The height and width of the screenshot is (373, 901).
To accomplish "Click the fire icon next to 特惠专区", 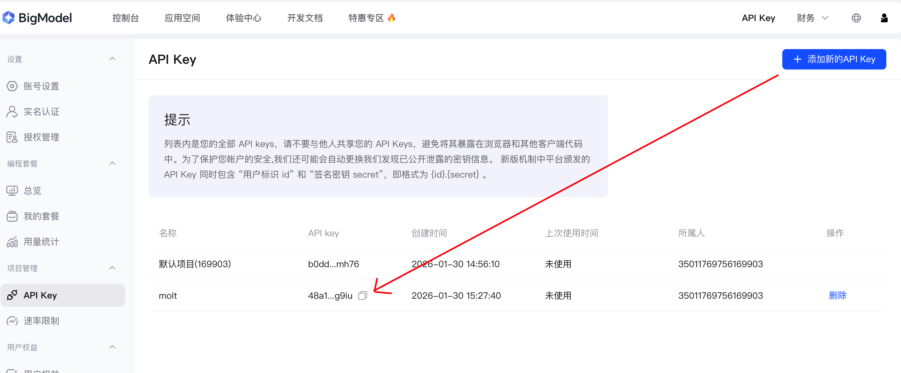I will 391,18.
